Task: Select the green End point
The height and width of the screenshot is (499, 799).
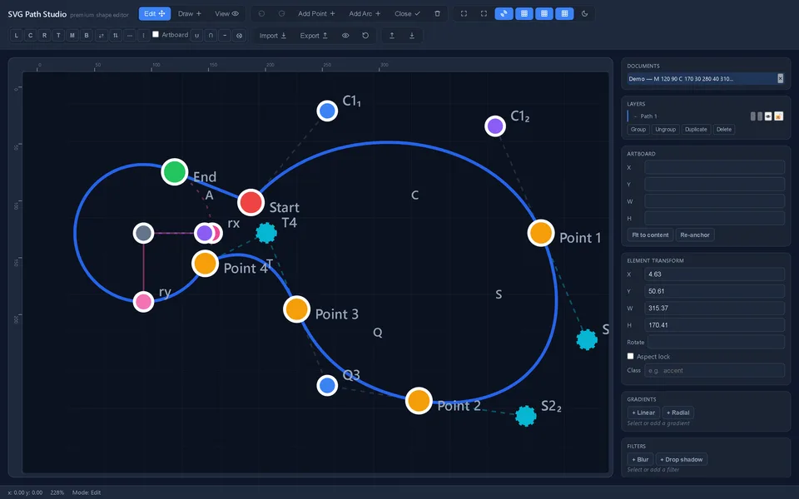Action: 175,172
